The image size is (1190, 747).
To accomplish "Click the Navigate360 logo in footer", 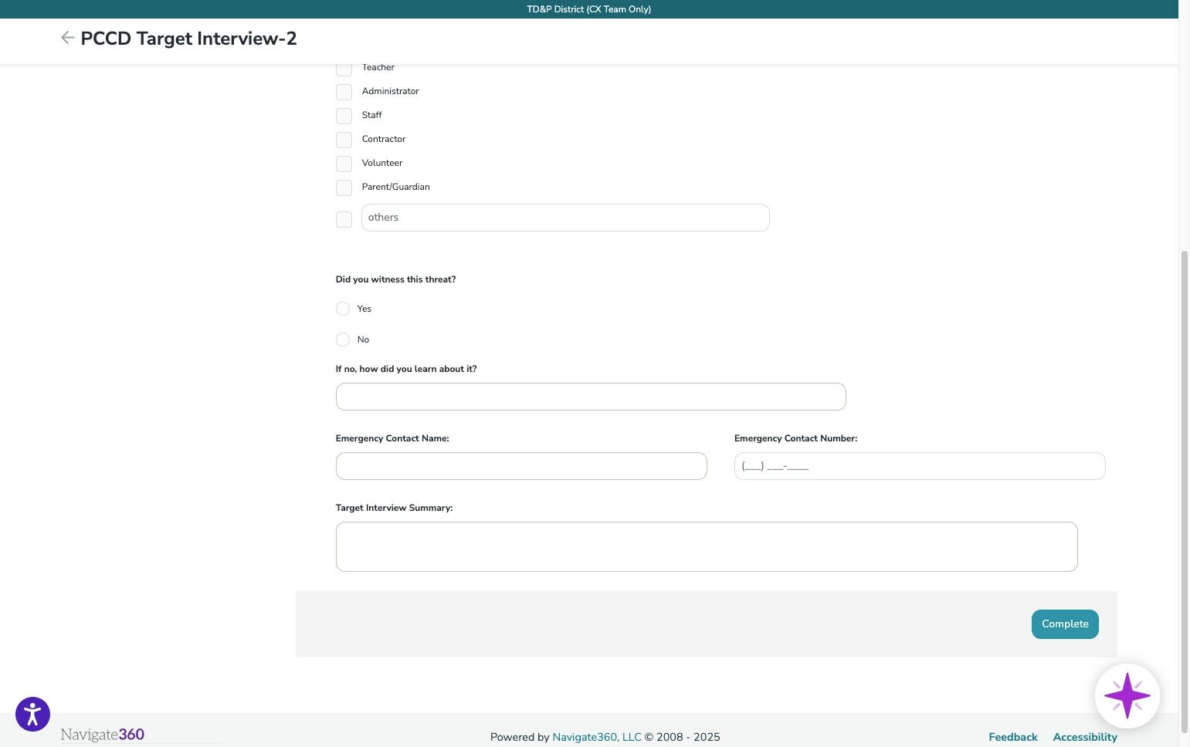I will tap(103, 735).
